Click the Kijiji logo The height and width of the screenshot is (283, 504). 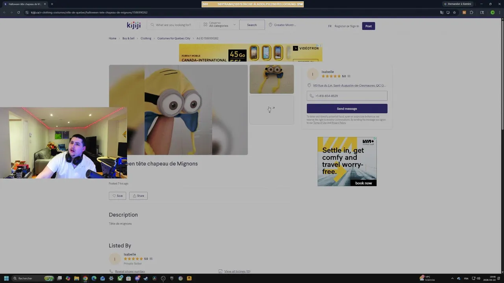(134, 25)
